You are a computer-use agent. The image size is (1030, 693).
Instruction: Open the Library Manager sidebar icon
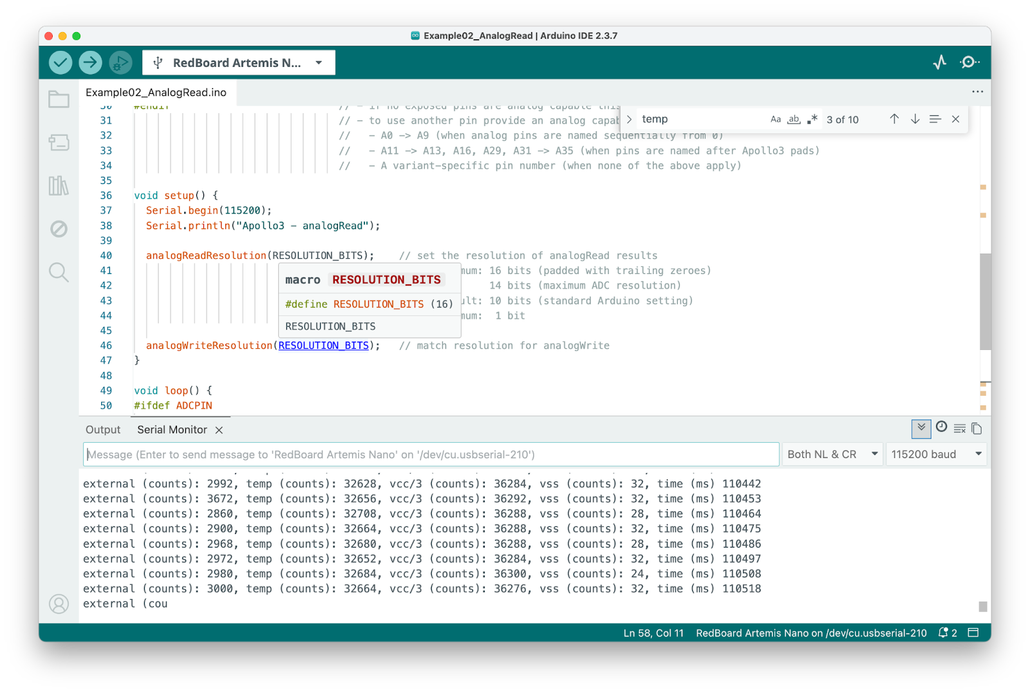[59, 186]
